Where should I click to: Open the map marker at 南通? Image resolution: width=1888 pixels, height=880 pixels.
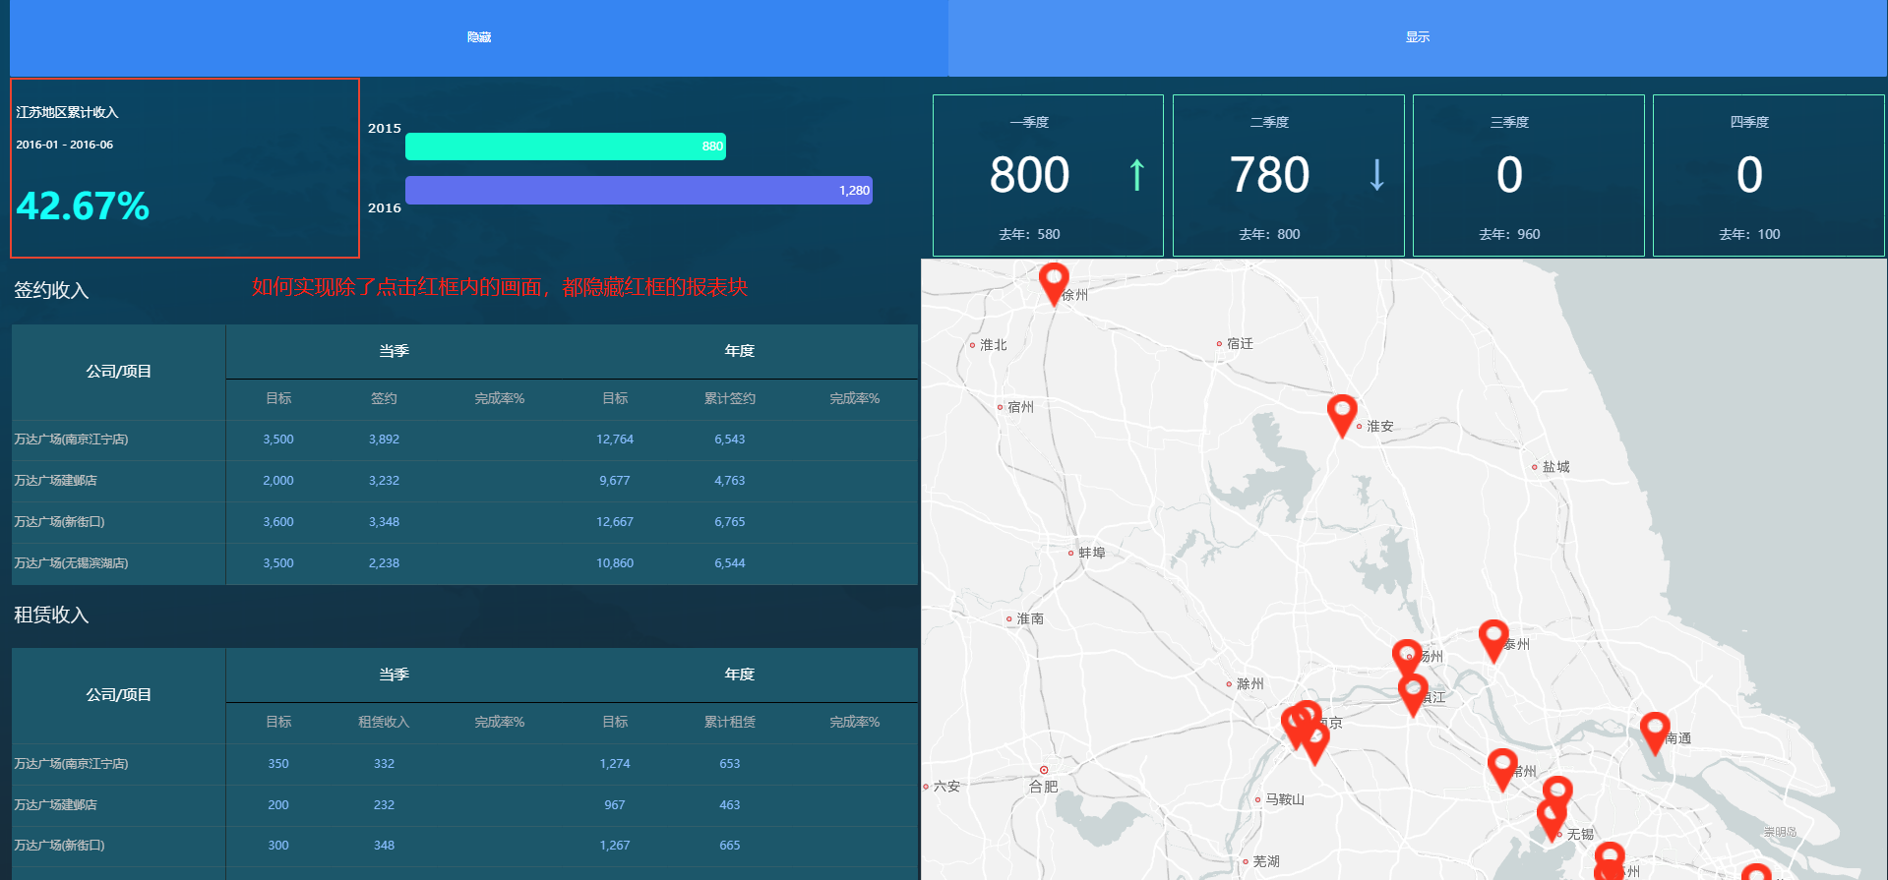point(1655,733)
